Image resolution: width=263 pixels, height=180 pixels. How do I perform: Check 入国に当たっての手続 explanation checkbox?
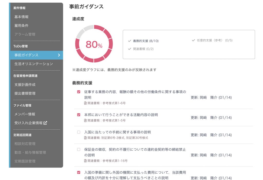[79, 132]
